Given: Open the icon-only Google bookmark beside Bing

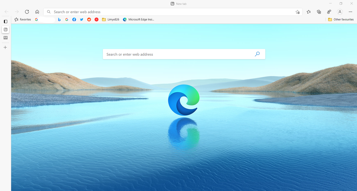Looking at the screenshot, I should tap(67, 20).
